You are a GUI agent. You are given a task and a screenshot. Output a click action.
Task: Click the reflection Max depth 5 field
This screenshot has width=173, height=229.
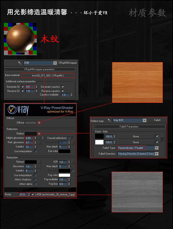pos(63,147)
